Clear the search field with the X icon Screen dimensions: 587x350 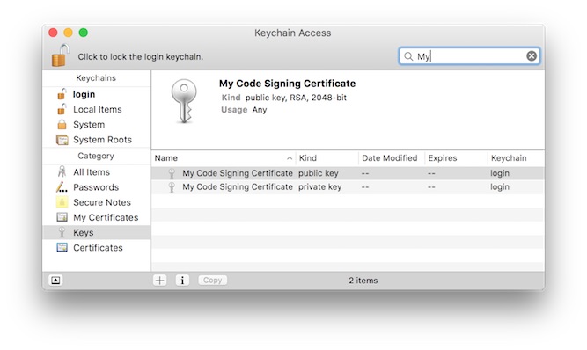click(532, 56)
